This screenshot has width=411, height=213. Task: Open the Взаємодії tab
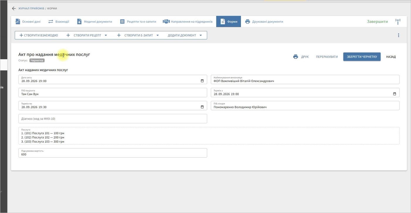pyautogui.click(x=59, y=21)
